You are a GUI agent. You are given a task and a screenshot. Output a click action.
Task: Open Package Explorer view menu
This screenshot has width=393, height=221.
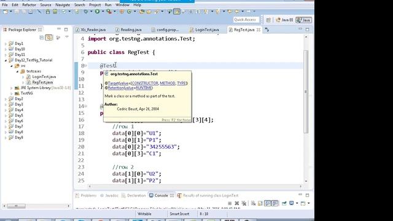(67, 37)
